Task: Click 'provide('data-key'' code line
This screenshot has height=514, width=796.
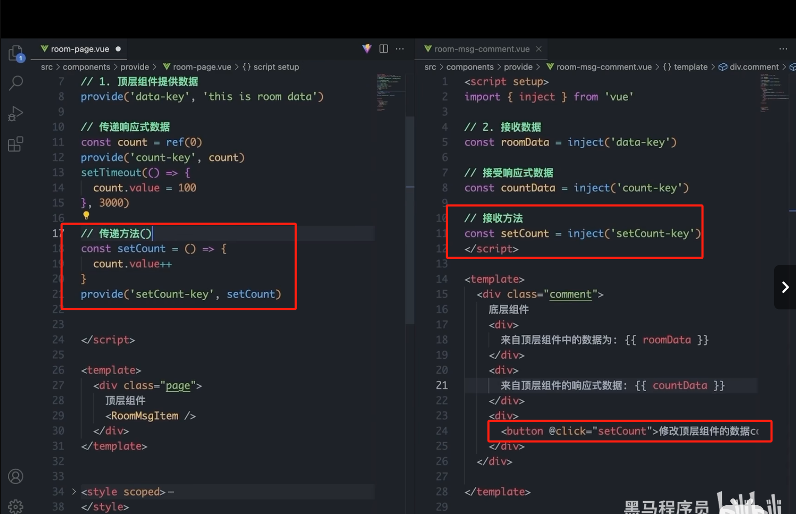Action: tap(202, 97)
